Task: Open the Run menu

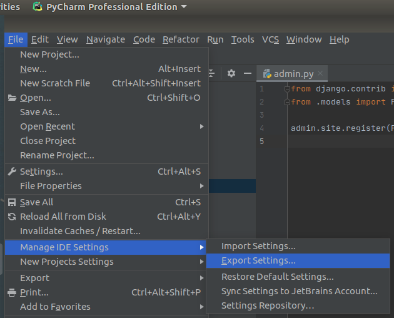Action: tap(215, 39)
